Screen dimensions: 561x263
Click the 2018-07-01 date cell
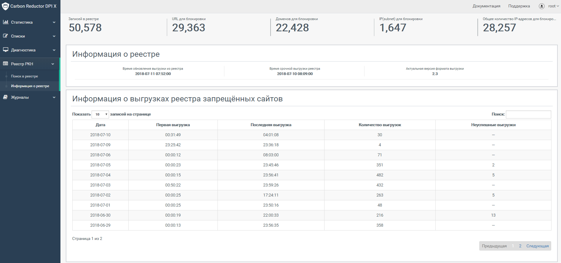click(x=100, y=205)
